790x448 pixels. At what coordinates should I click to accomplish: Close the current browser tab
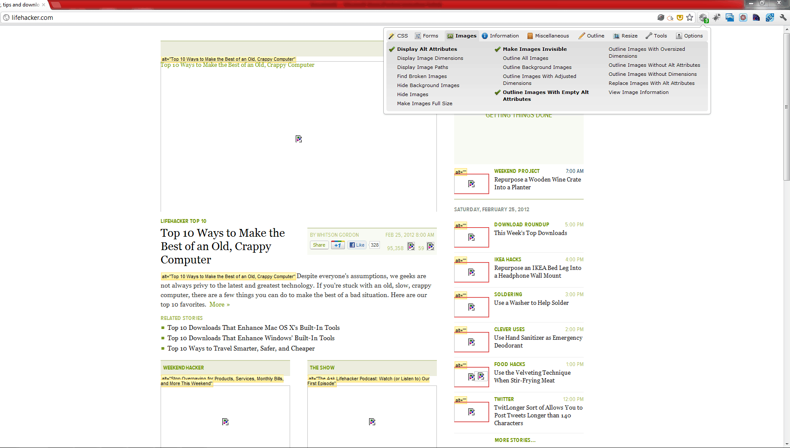tap(44, 5)
